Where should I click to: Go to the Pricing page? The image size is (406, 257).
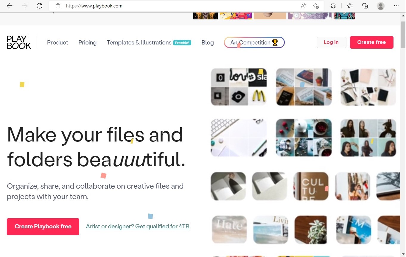[x=87, y=42]
